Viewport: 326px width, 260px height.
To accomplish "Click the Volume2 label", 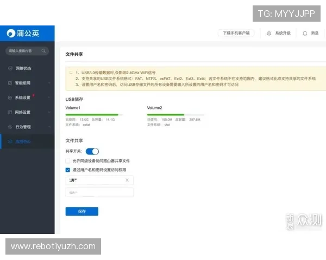I will coord(154,108).
